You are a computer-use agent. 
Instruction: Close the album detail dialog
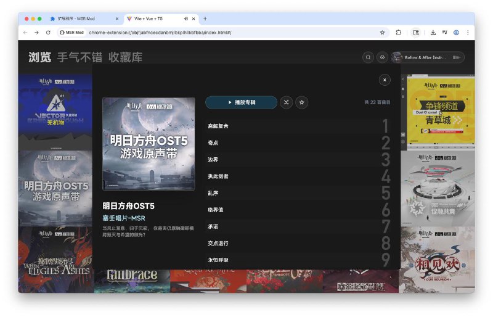pyautogui.click(x=385, y=80)
